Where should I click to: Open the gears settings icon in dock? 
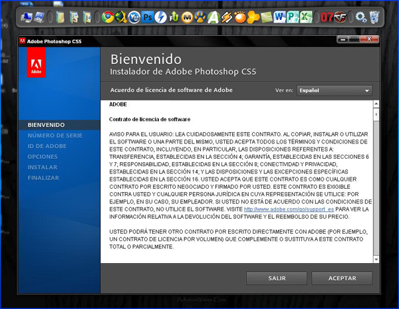[x=361, y=17]
